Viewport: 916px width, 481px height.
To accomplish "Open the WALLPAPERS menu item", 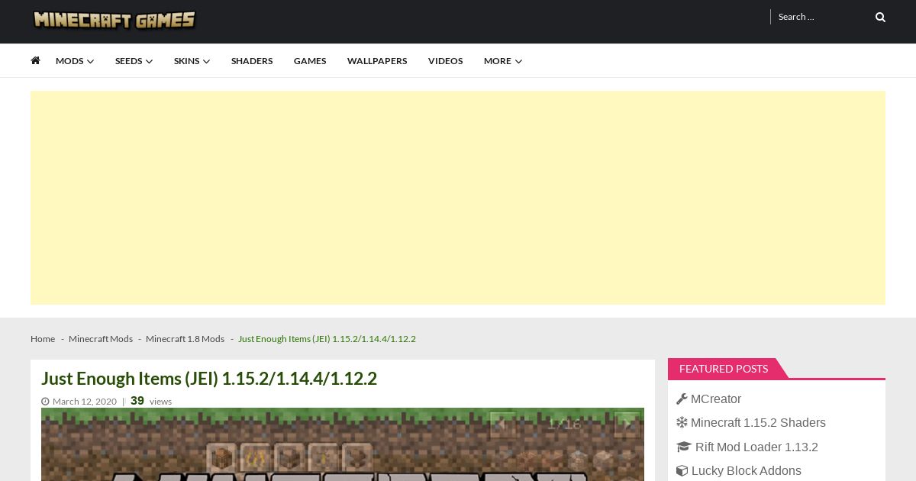I will pyautogui.click(x=377, y=61).
